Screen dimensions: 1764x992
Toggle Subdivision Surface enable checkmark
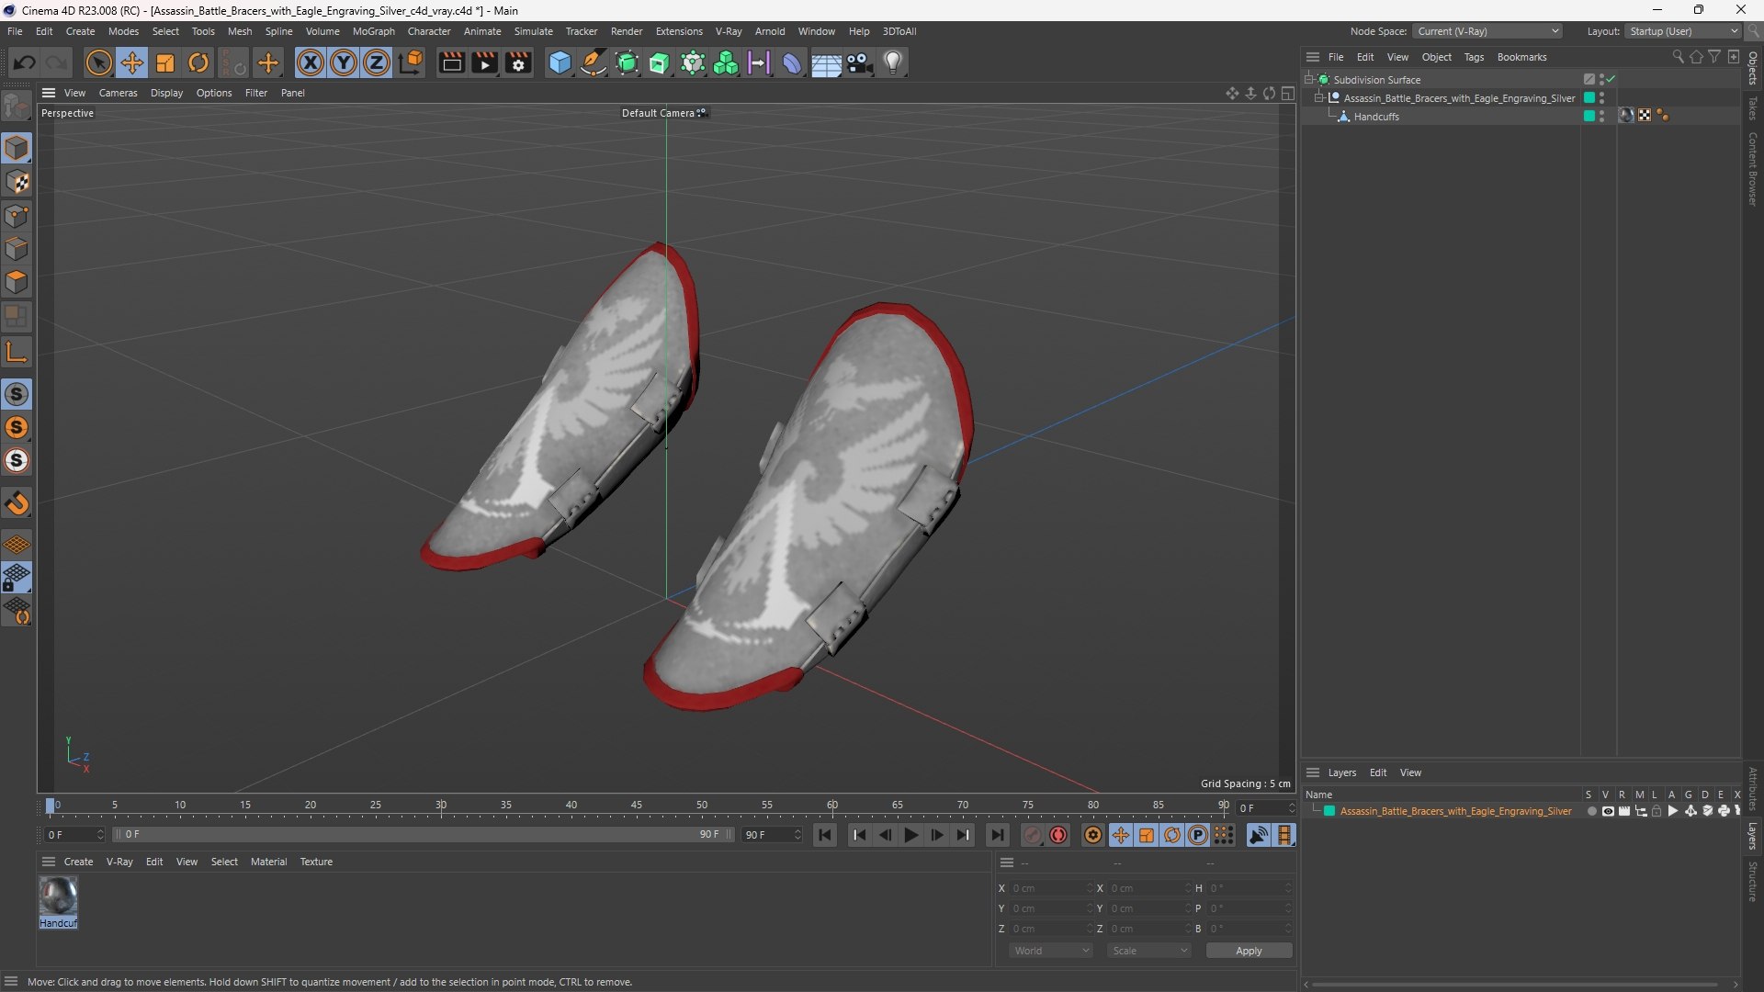(1611, 80)
